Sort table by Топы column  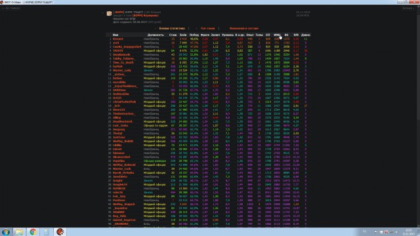pyautogui.click(x=259, y=35)
